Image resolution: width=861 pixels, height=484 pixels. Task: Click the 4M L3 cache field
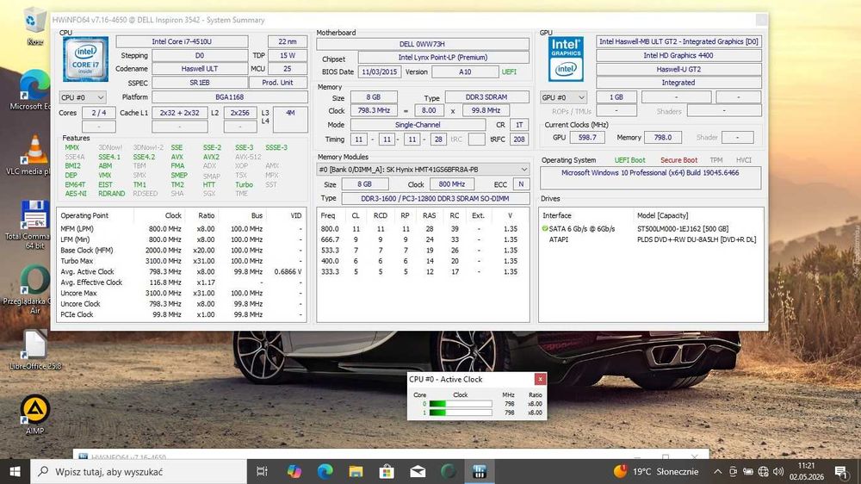[x=290, y=119]
